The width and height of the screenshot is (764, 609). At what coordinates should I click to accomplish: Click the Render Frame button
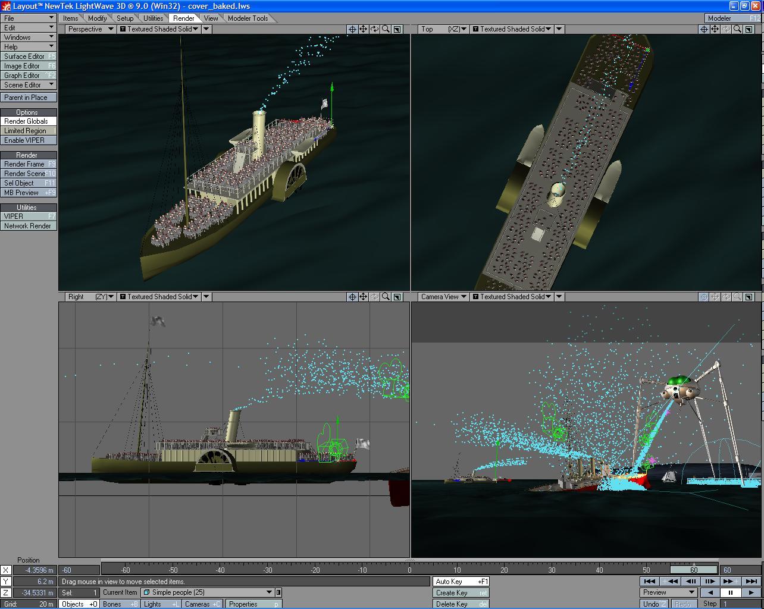[28, 164]
